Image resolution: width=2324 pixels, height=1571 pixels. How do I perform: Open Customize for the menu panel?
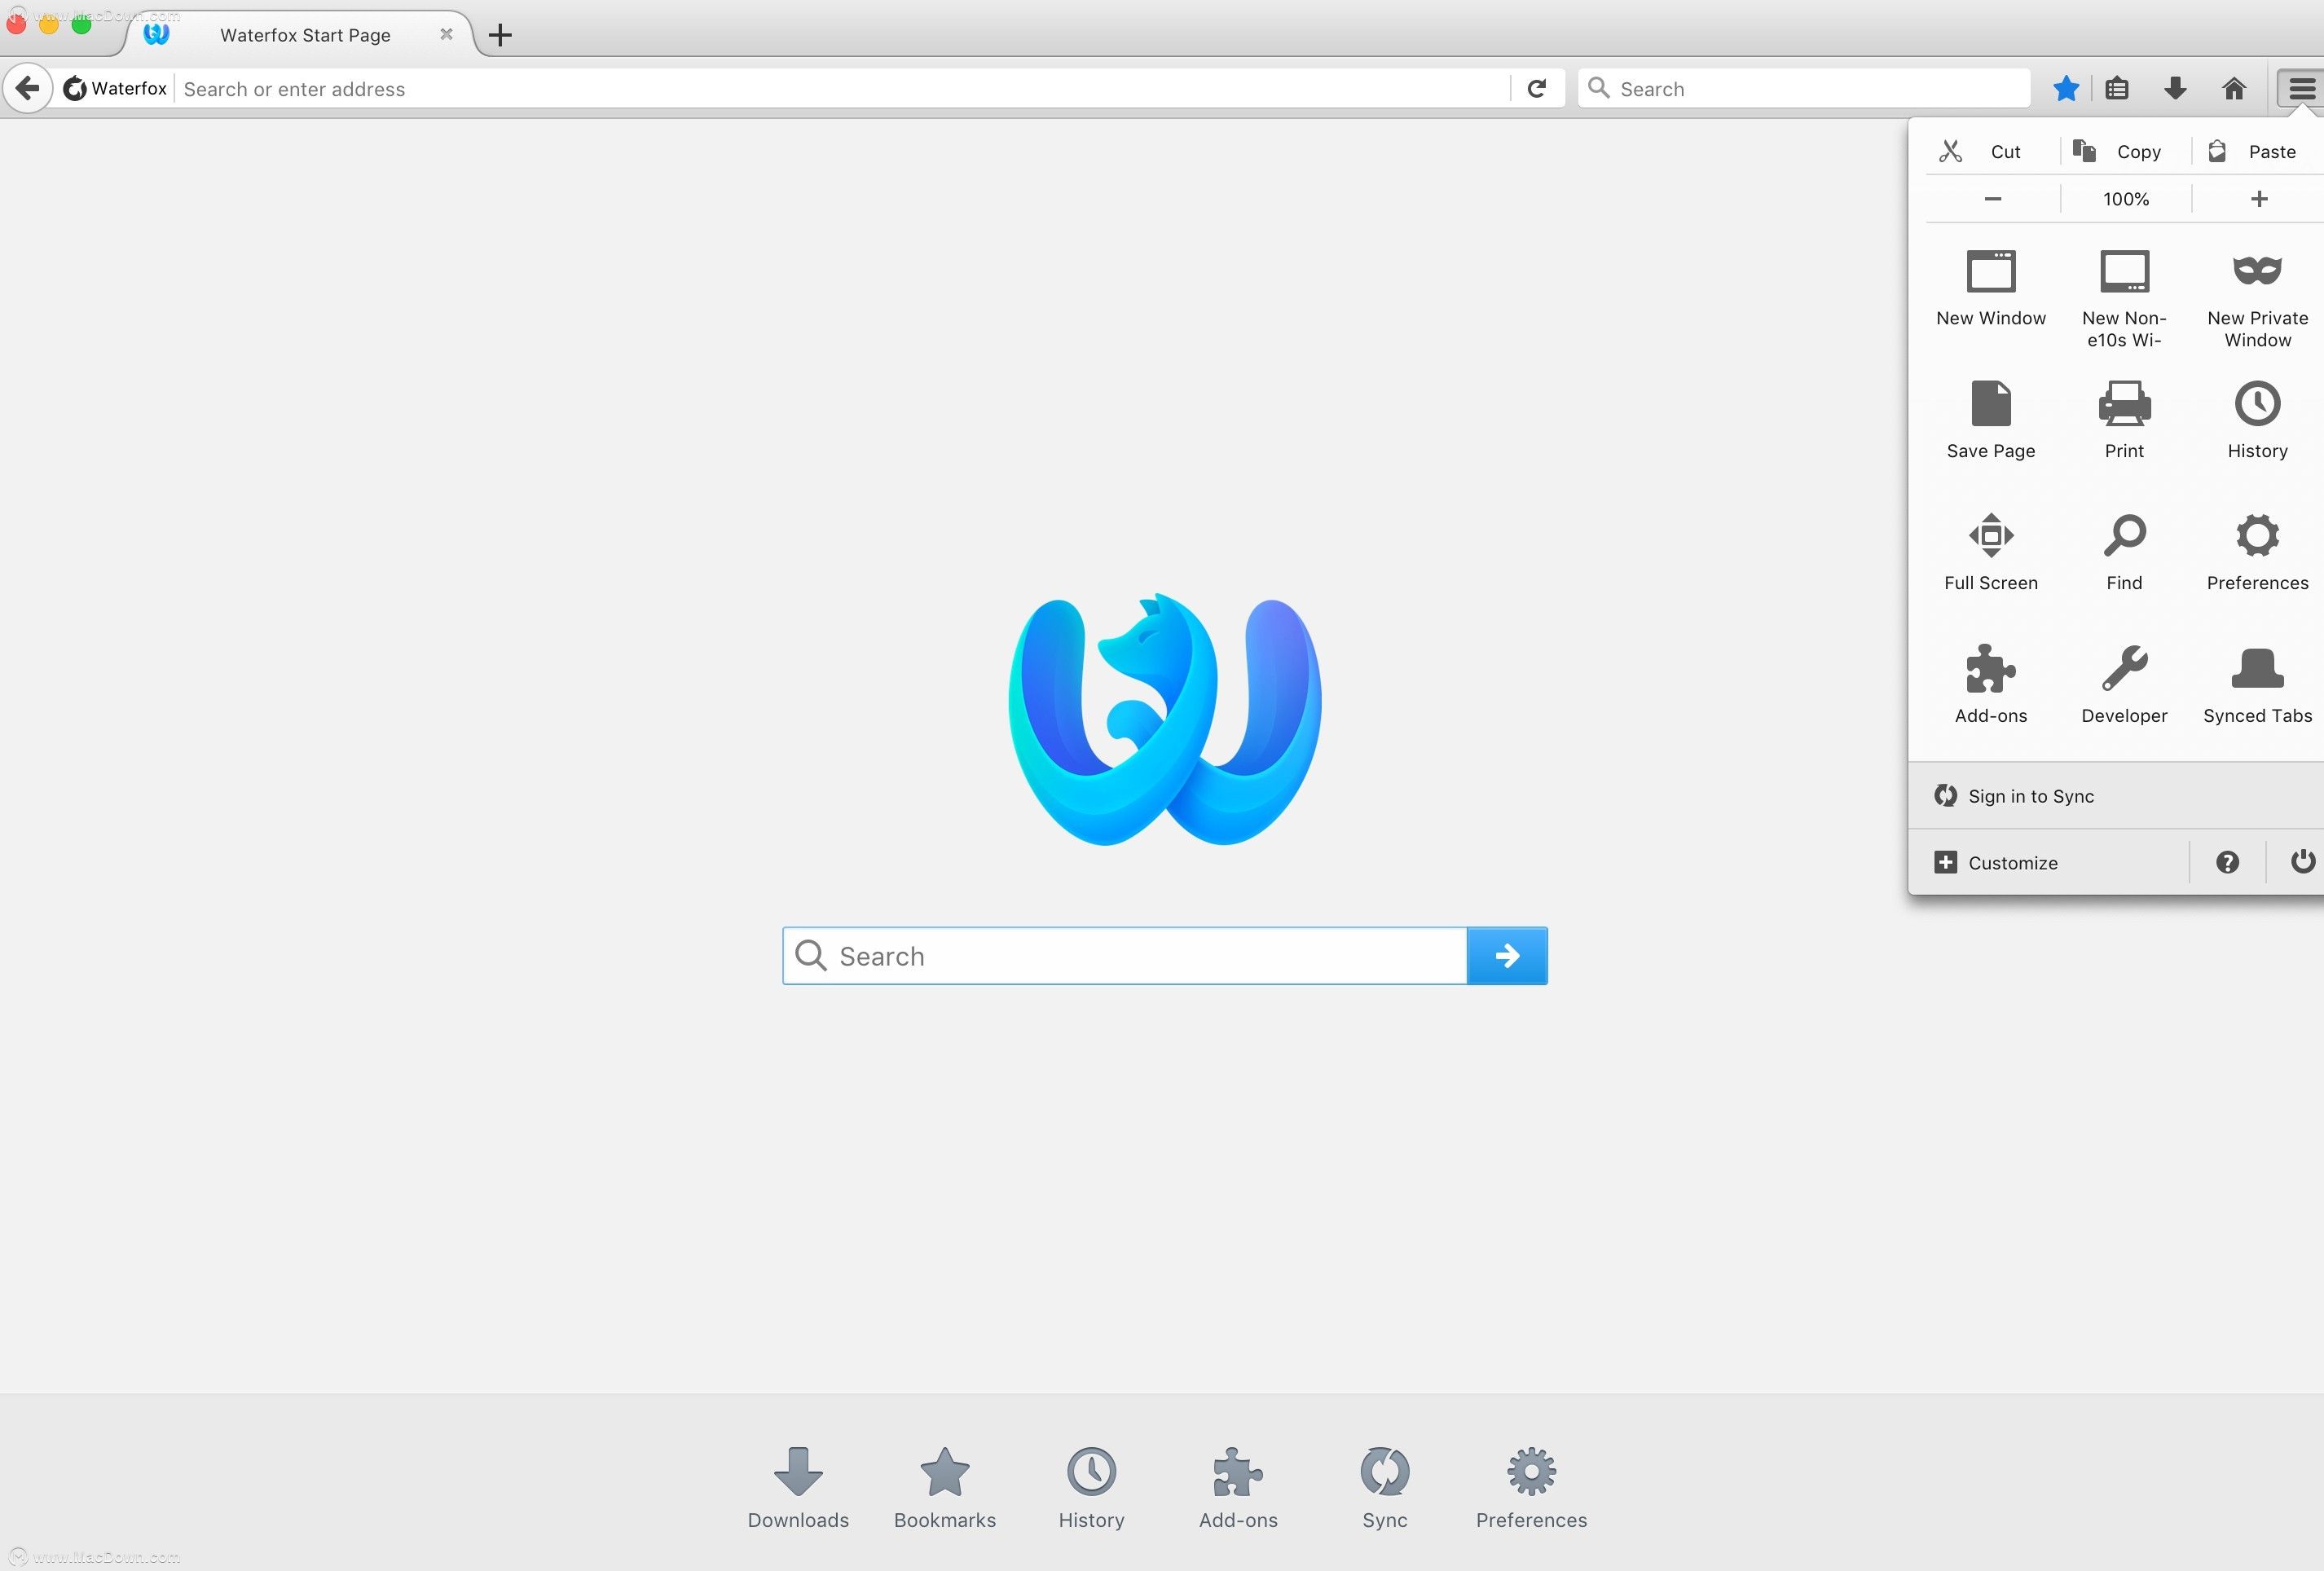coord(2048,862)
